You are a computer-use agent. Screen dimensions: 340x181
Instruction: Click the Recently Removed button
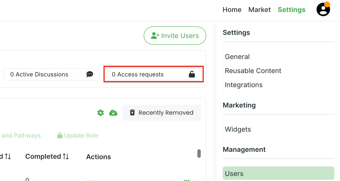[161, 112]
